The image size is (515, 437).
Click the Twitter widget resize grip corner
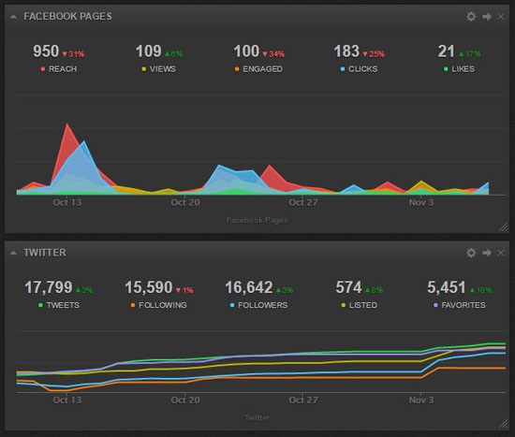(x=504, y=424)
